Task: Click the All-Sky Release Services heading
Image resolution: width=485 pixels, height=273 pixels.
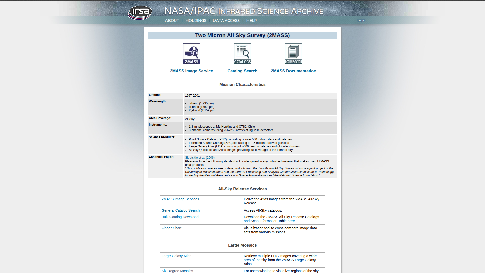Action: point(243,189)
